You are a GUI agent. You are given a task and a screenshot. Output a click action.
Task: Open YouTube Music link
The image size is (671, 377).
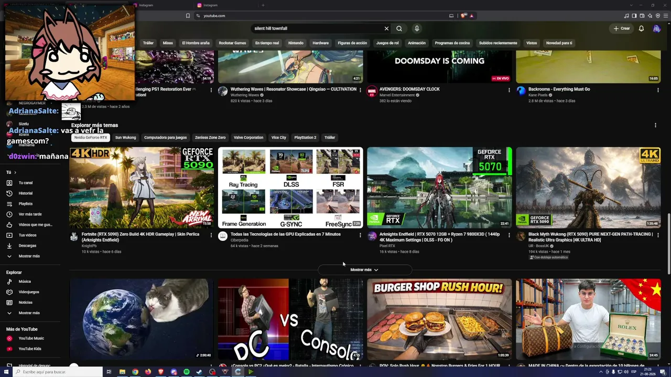coord(31,338)
